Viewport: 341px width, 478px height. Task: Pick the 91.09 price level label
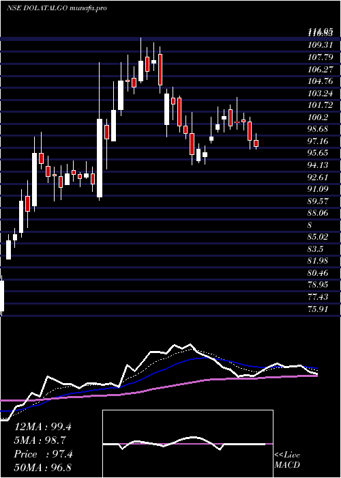point(318,189)
